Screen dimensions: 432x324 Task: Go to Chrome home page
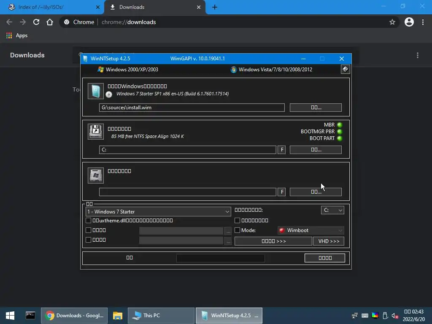(x=50, y=22)
